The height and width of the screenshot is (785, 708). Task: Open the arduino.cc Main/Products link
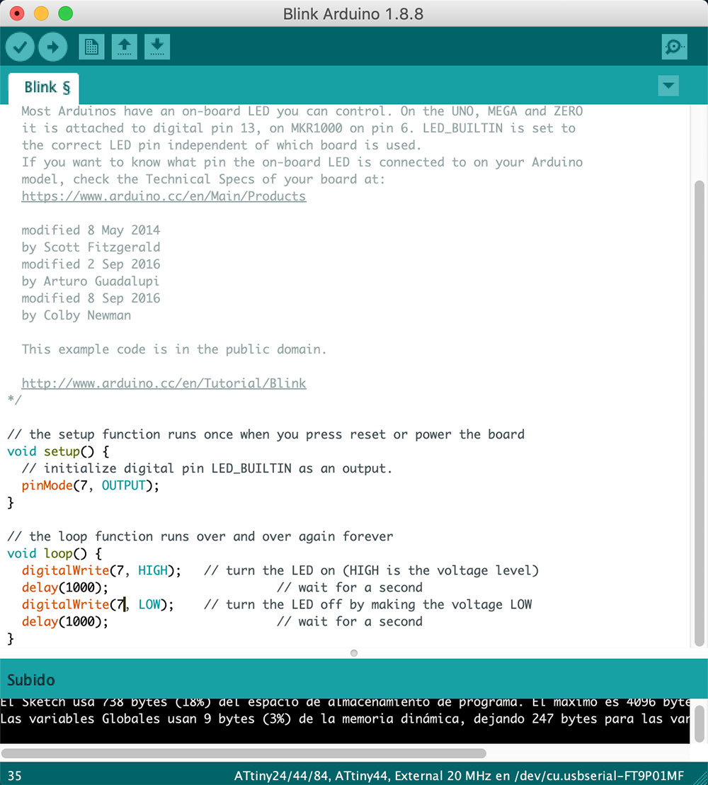click(164, 196)
